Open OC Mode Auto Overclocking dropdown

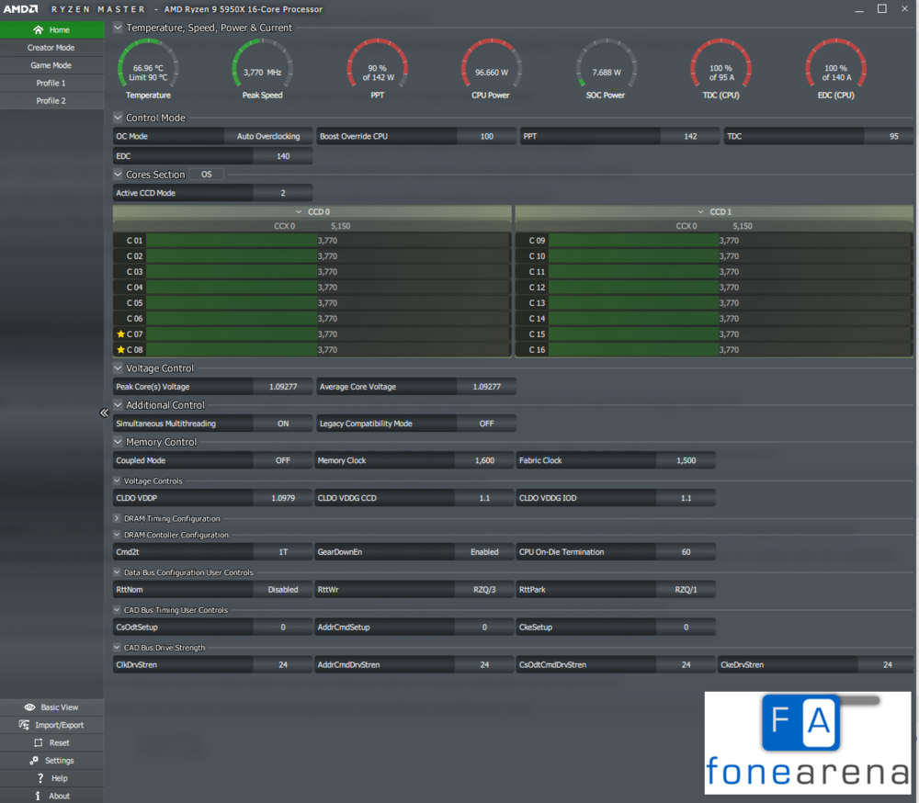point(268,136)
